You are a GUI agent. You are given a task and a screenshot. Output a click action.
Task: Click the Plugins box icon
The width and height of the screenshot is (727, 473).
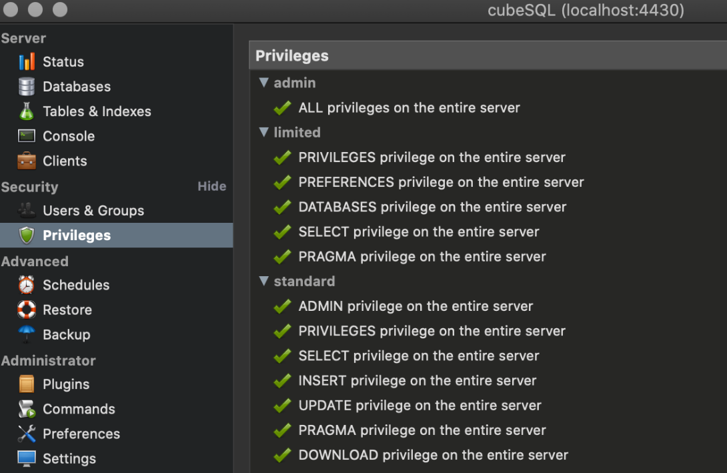click(x=27, y=384)
